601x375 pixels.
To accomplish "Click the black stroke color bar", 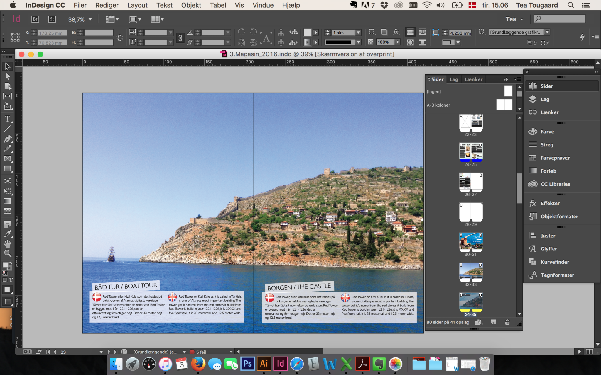I will pos(338,42).
